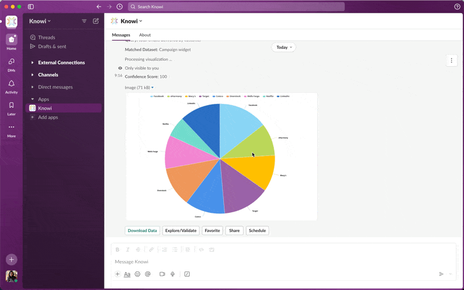Open the history clock icon
The width and height of the screenshot is (464, 290).
coord(119,6)
